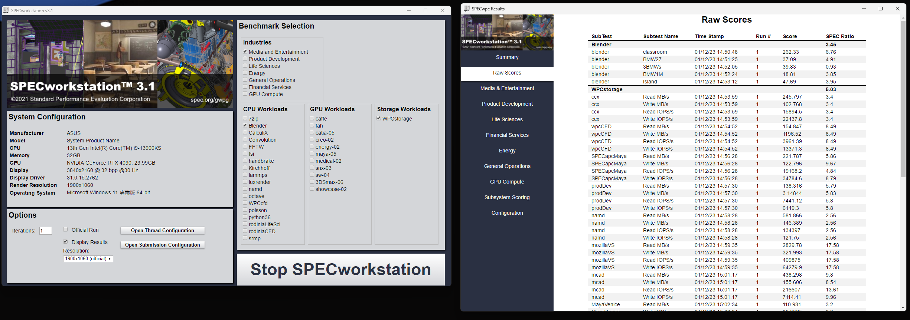This screenshot has height=320, width=910.
Task: Maximize the SPECwpc Results window
Action: [x=881, y=9]
